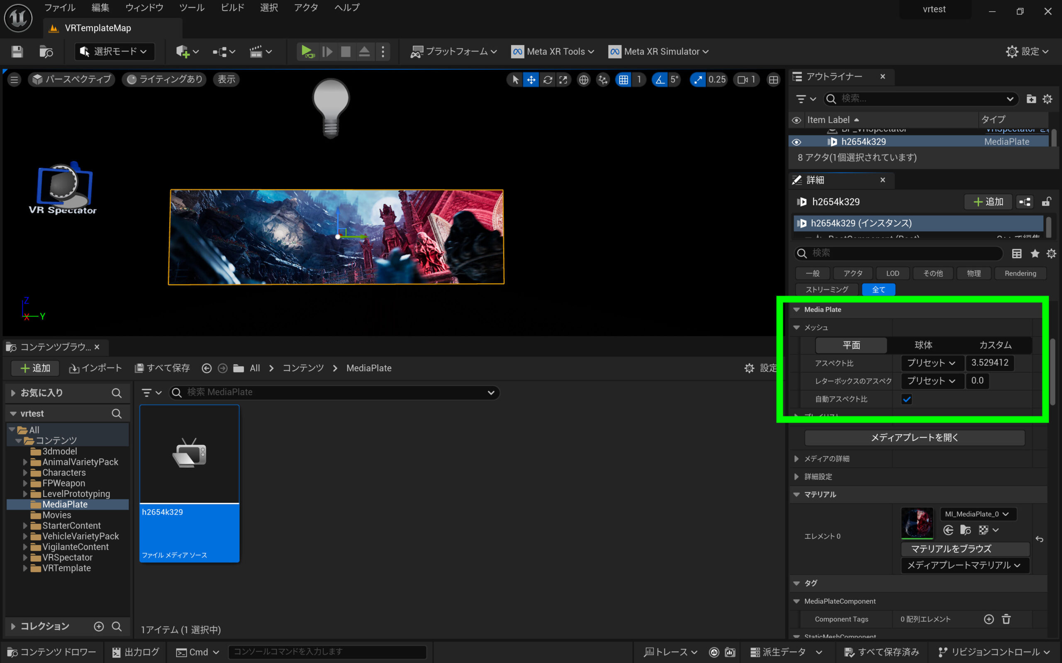Open the ビルド menu
This screenshot has height=663, width=1062.
tap(232, 7)
